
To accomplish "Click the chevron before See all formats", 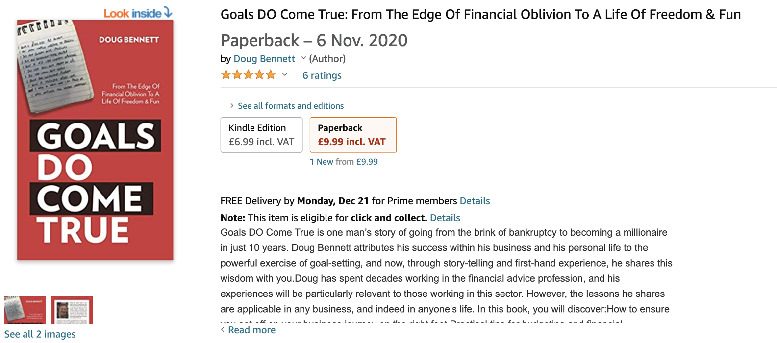I will point(232,106).
